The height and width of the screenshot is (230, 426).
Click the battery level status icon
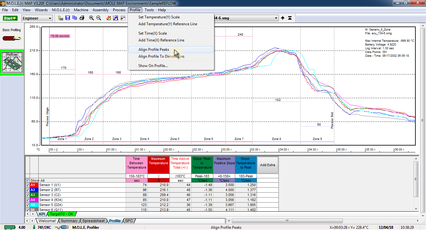(9, 227)
